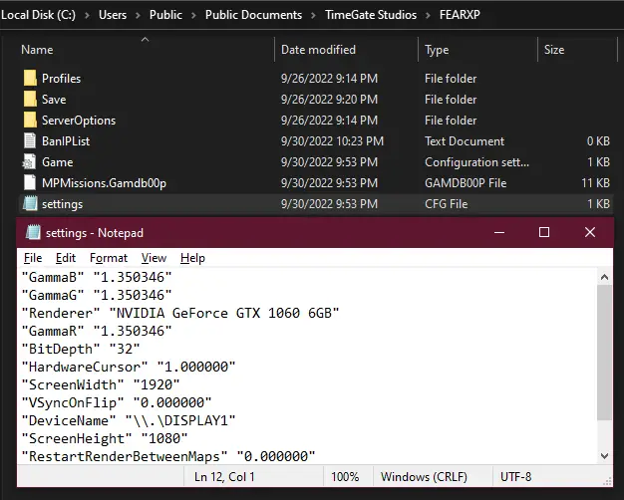Click the GAMDB00P File type cell
Viewport: 624px width, 500px height.
pos(466,183)
